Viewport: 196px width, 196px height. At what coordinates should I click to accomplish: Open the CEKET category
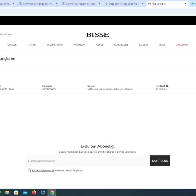tap(100, 45)
